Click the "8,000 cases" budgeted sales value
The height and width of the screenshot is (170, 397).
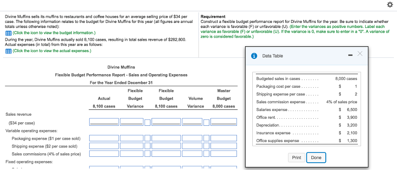(346, 79)
